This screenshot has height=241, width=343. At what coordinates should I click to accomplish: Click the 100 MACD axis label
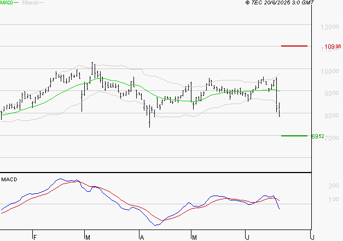[333, 199]
